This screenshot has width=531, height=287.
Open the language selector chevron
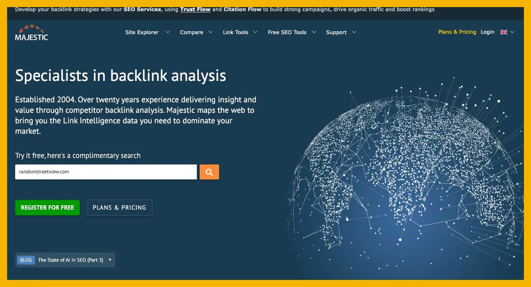tap(512, 32)
